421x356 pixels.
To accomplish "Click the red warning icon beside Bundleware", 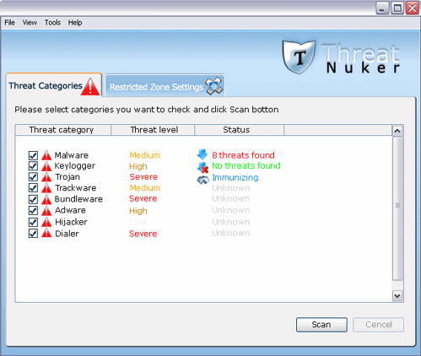I will pyautogui.click(x=46, y=199).
